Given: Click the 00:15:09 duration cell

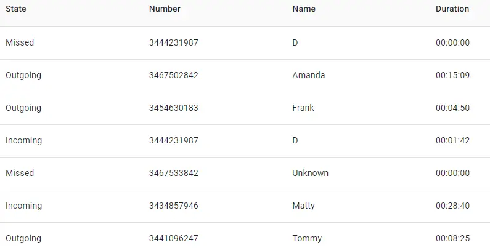Looking at the screenshot, I should [453, 76].
